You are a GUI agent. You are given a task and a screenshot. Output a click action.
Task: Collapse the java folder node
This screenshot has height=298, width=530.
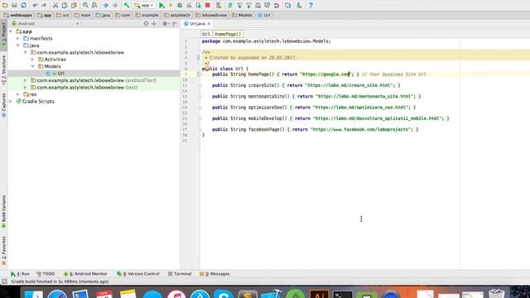18,46
